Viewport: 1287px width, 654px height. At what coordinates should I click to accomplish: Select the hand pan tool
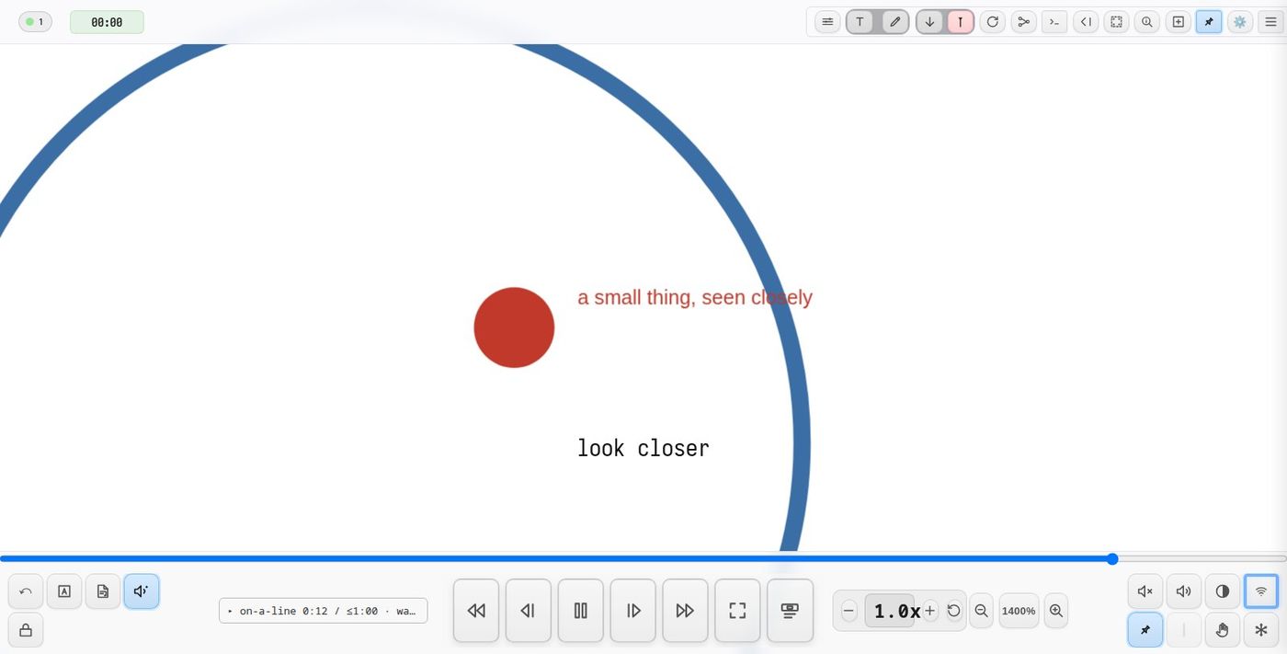[1223, 630]
